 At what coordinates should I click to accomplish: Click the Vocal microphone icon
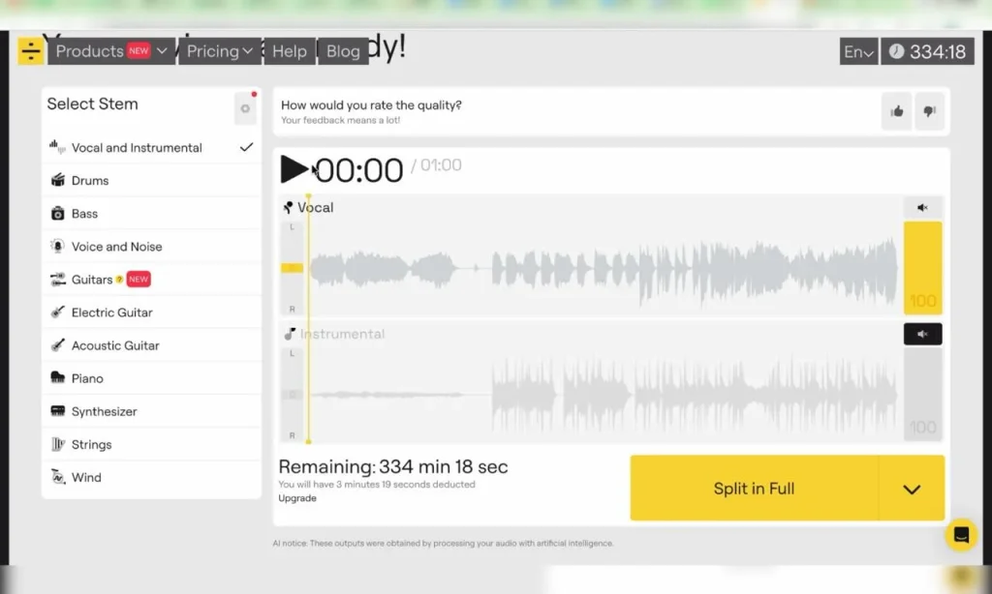[x=289, y=207]
